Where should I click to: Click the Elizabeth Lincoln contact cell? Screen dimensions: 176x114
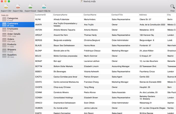point(92,66)
